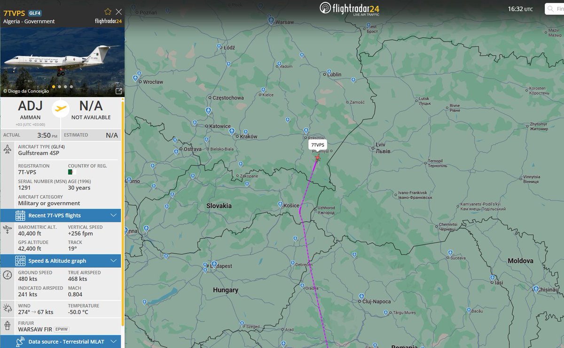Click the 7TVPS label on the map
The width and height of the screenshot is (564, 348).
pos(318,145)
